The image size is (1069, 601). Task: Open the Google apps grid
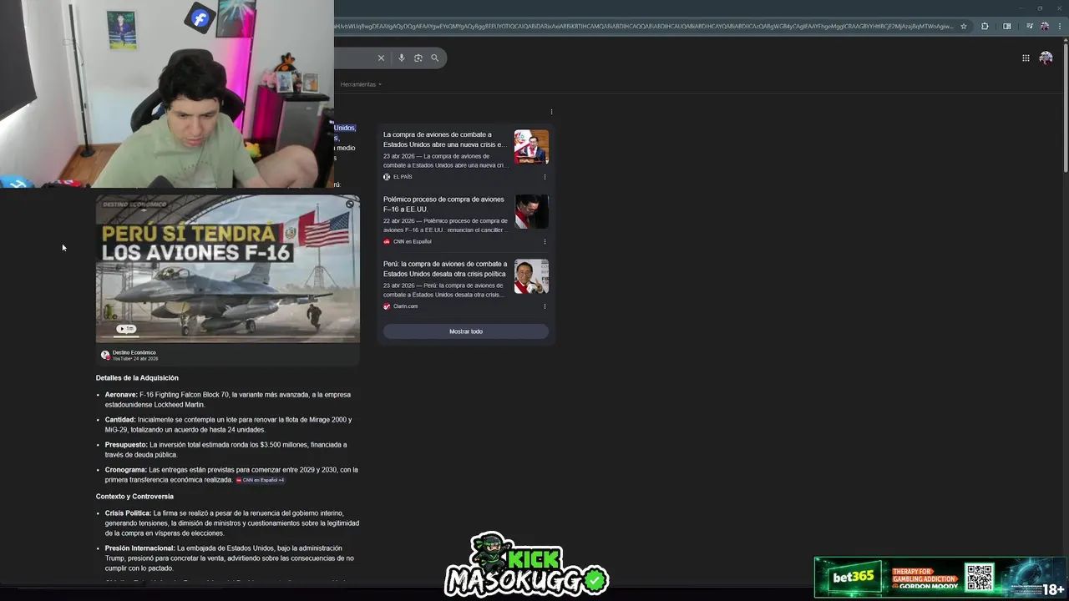(x=1026, y=58)
